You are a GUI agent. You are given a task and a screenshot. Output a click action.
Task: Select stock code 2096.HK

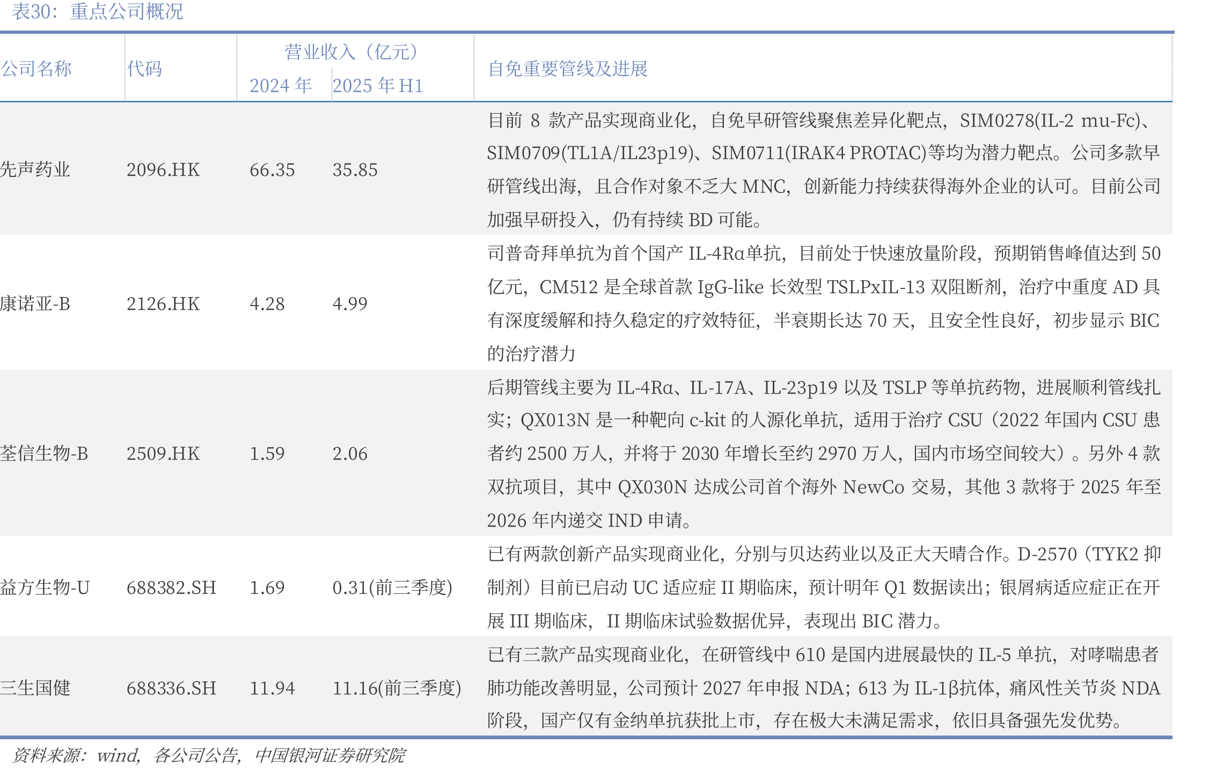coord(163,169)
